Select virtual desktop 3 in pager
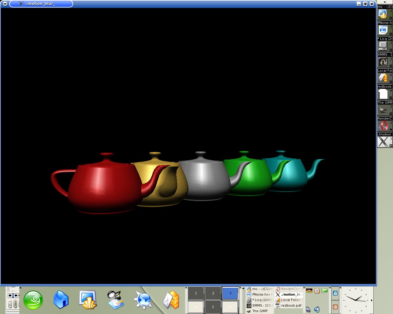393x314 pixels. 230,293
